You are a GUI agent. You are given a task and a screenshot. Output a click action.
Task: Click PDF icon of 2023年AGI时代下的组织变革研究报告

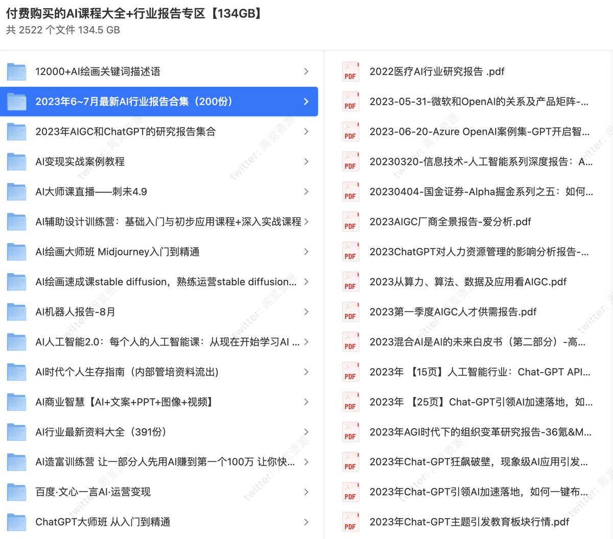(350, 432)
